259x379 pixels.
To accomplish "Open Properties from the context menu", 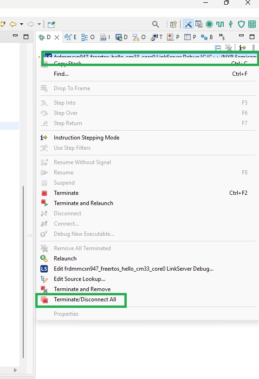I will 148,314.
